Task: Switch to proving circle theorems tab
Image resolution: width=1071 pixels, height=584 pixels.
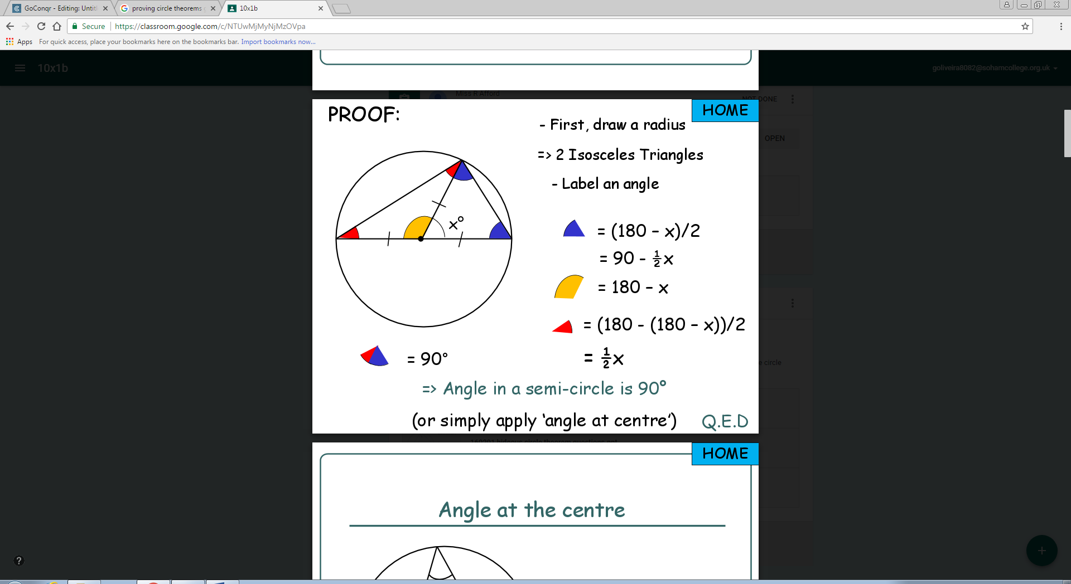Action: [x=167, y=8]
